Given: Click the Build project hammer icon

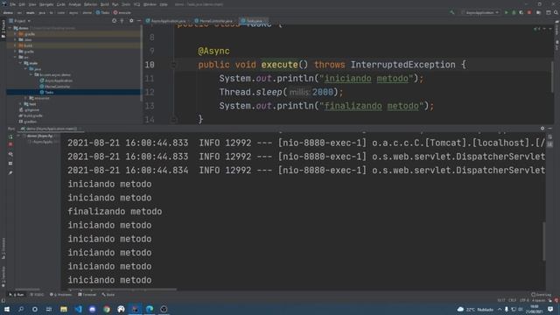Looking at the screenshot, I should (452, 12).
